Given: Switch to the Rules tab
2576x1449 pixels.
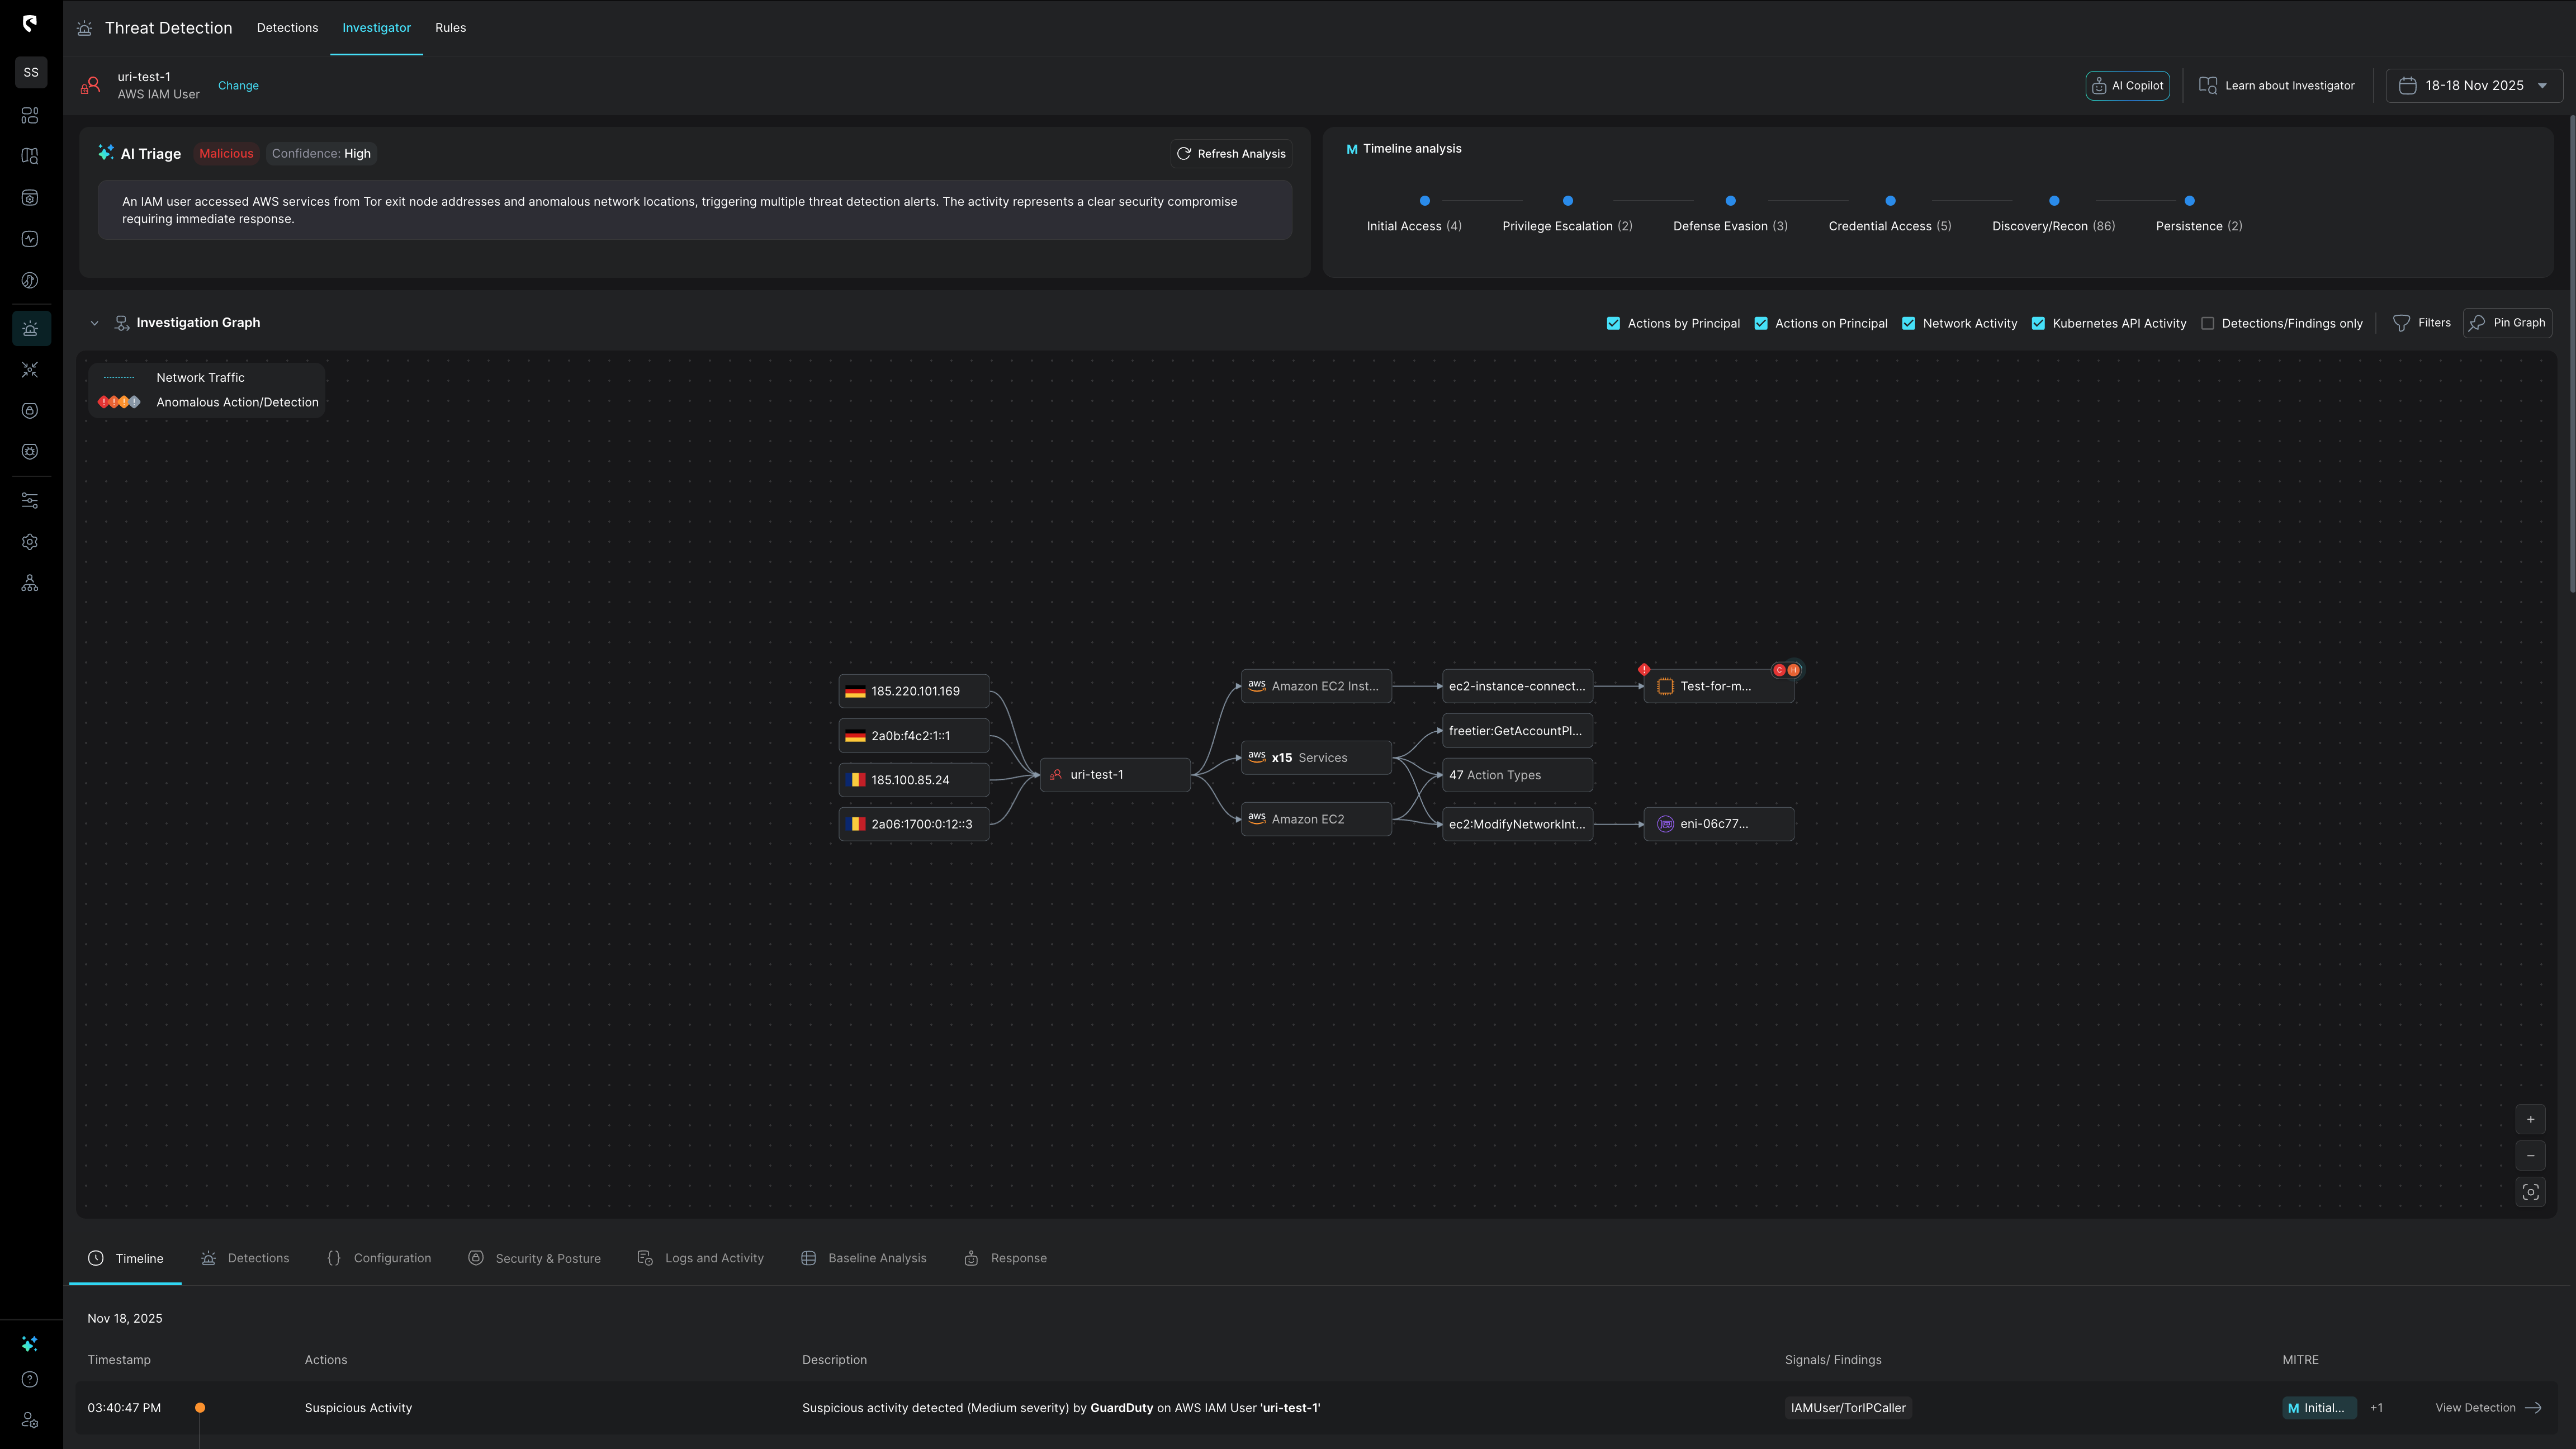Looking at the screenshot, I should [450, 28].
